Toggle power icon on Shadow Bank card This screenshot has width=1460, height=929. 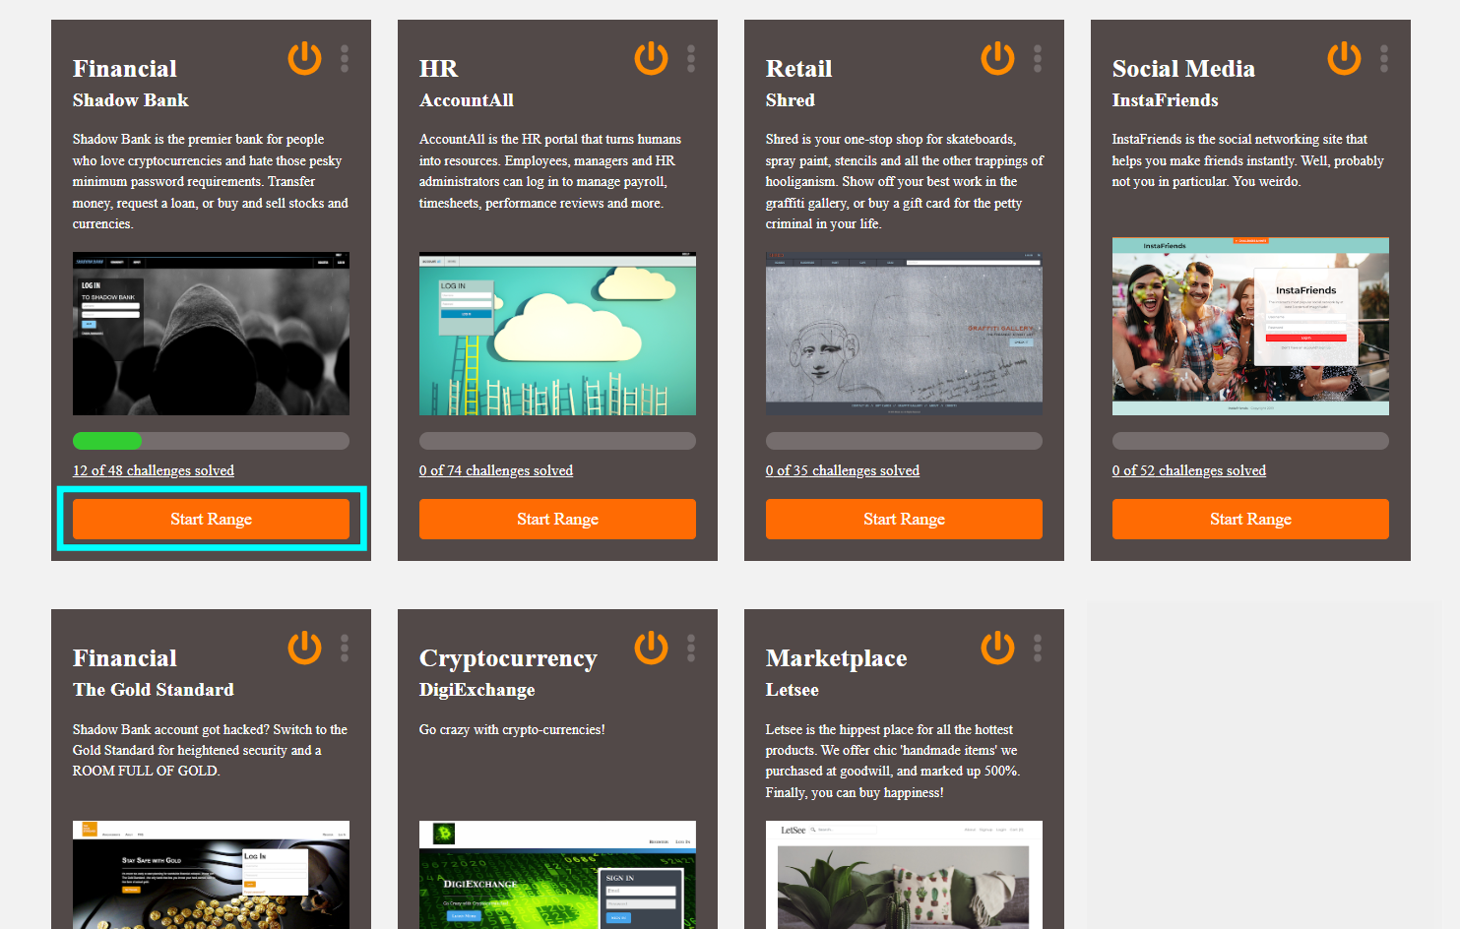pos(304,58)
